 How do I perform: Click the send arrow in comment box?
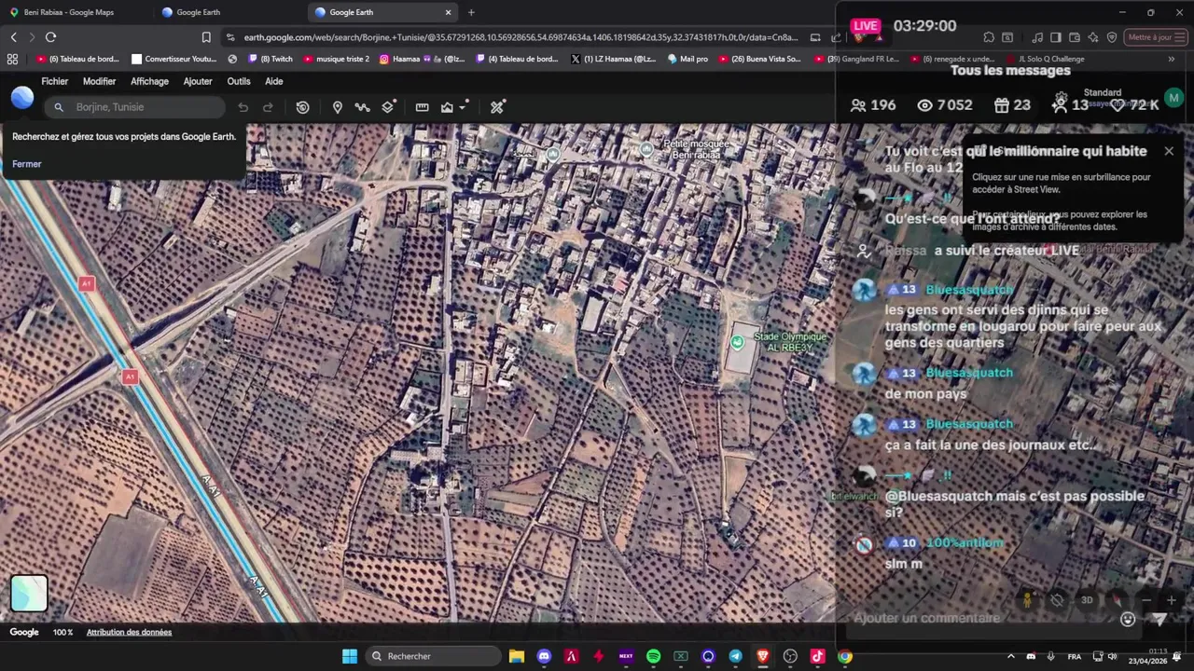pyautogui.click(x=1159, y=619)
